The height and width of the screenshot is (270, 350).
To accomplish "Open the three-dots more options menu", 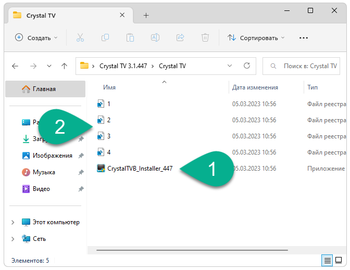I will pyautogui.click(x=304, y=37).
